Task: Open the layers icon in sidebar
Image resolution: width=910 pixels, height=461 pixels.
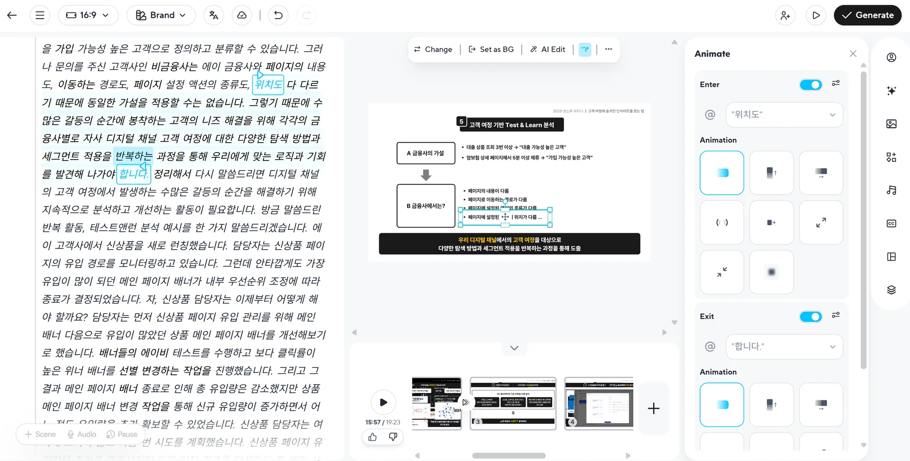Action: (x=891, y=290)
